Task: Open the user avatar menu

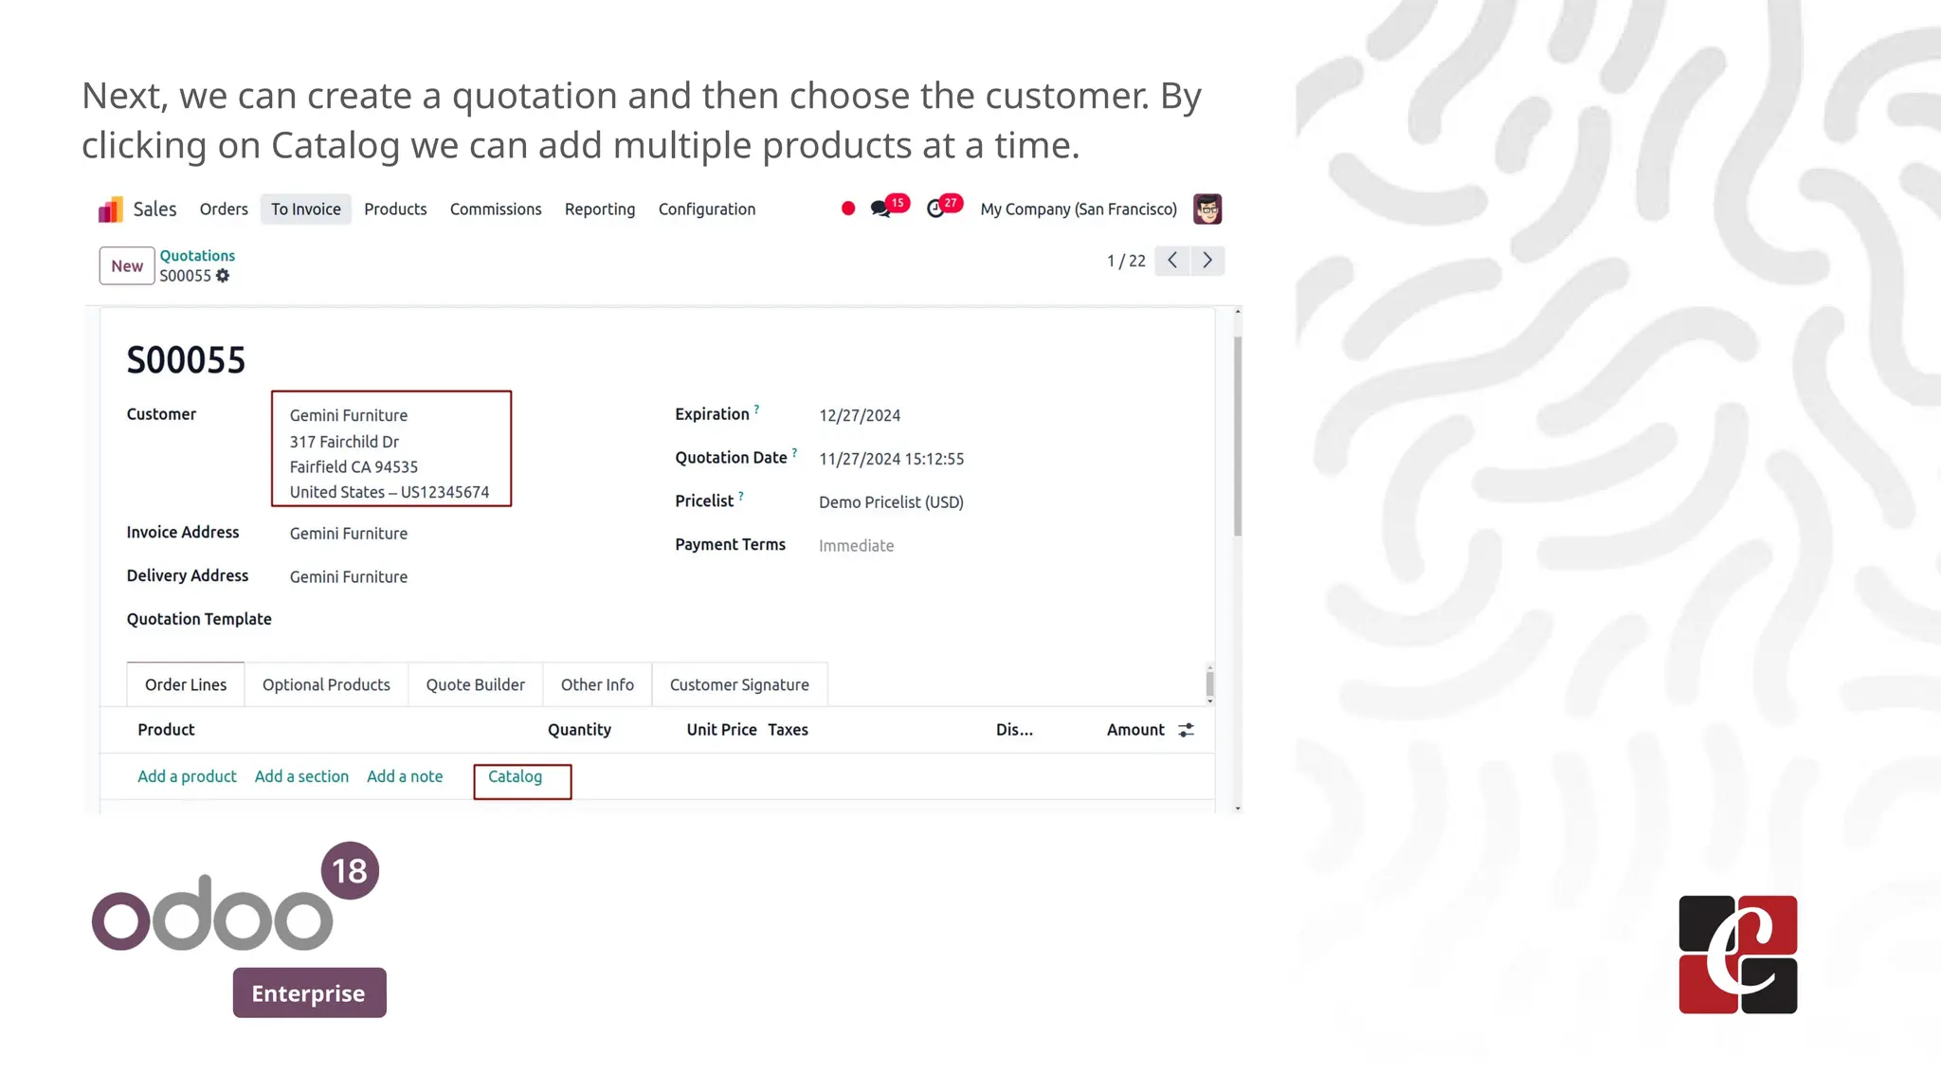Action: pyautogui.click(x=1207, y=209)
